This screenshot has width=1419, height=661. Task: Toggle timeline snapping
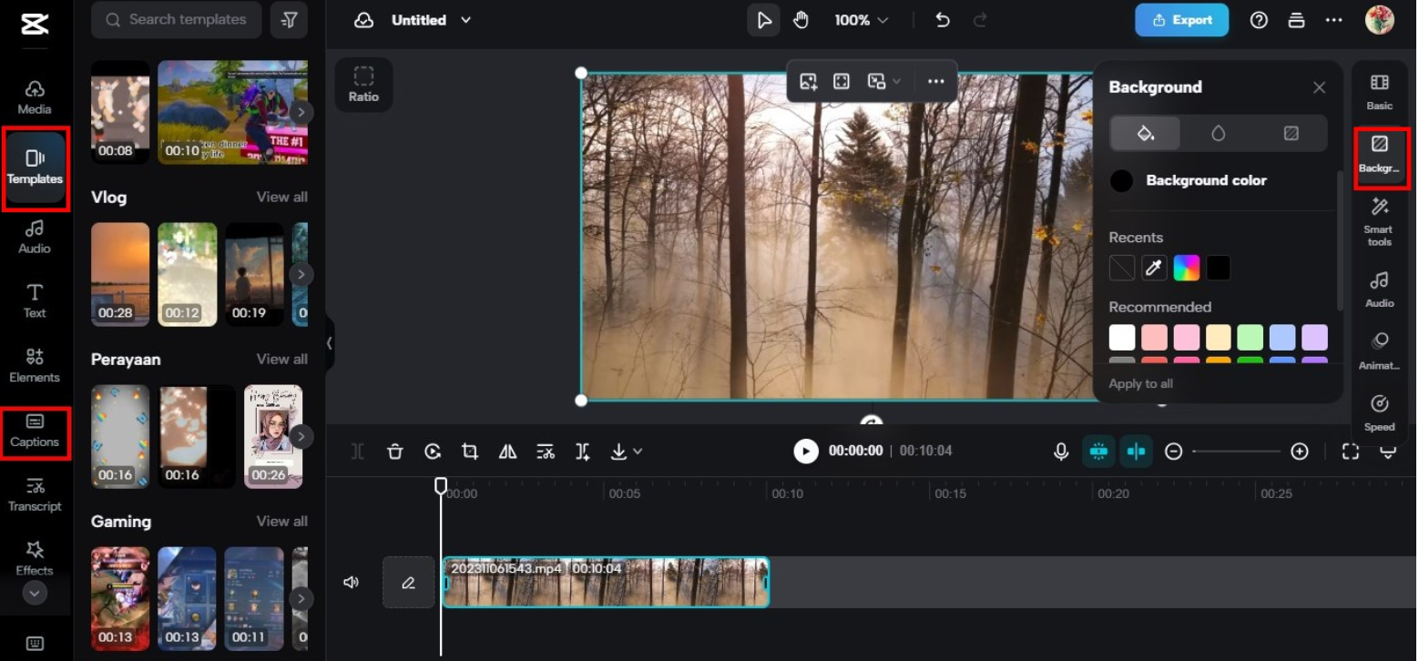1136,451
